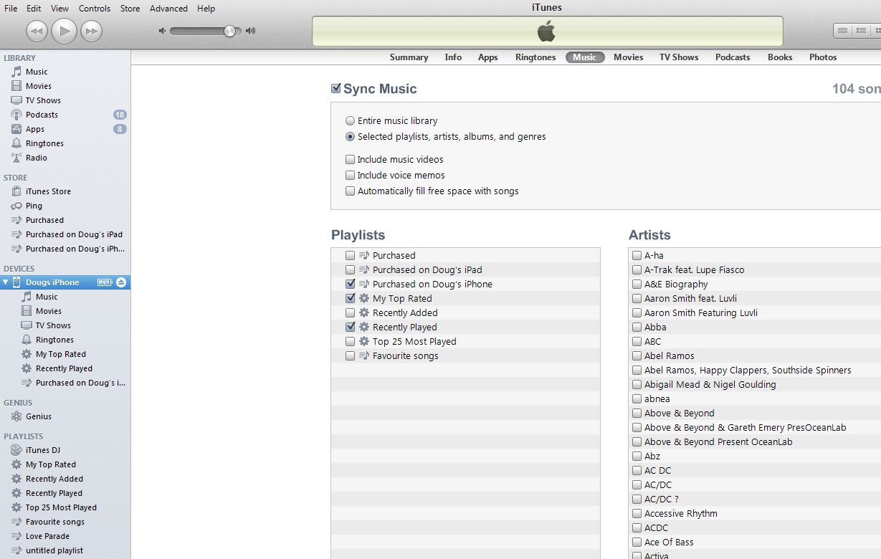881x559 pixels.
Task: Open the Favourite songs sidebar playlist
Action: pos(55,522)
